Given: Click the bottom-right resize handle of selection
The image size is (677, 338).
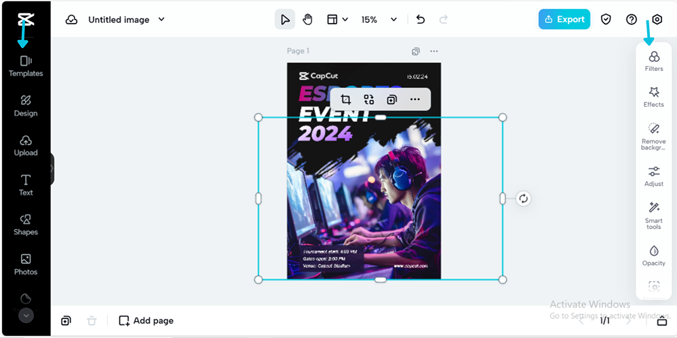Looking at the screenshot, I should [x=502, y=280].
